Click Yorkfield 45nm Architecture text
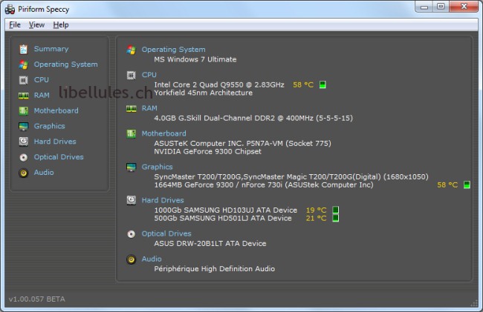483x312 pixels. pos(204,93)
